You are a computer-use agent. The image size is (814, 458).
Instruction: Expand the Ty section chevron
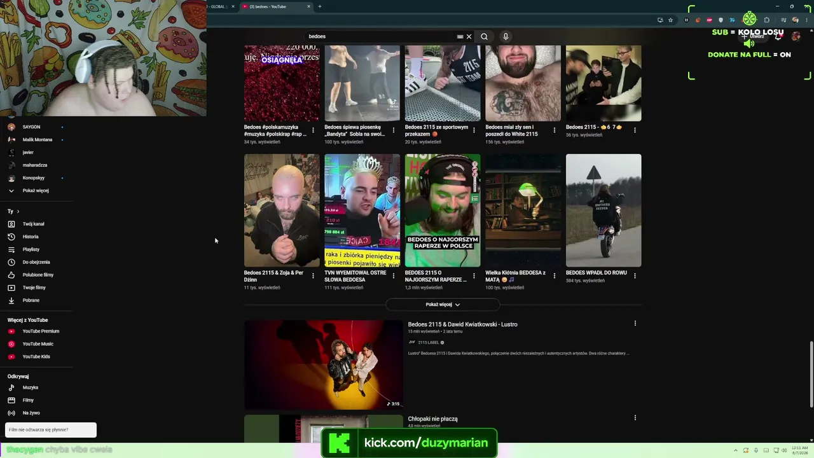tap(18, 211)
